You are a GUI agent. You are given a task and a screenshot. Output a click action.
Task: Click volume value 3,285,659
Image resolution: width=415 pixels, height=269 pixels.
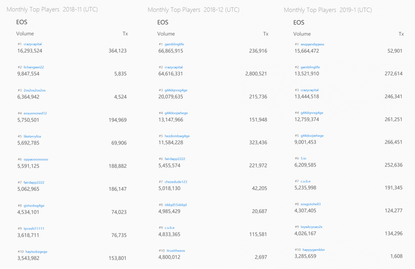[305, 256]
